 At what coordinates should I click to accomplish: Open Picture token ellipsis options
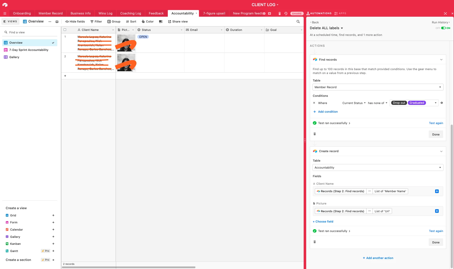tap(370, 211)
